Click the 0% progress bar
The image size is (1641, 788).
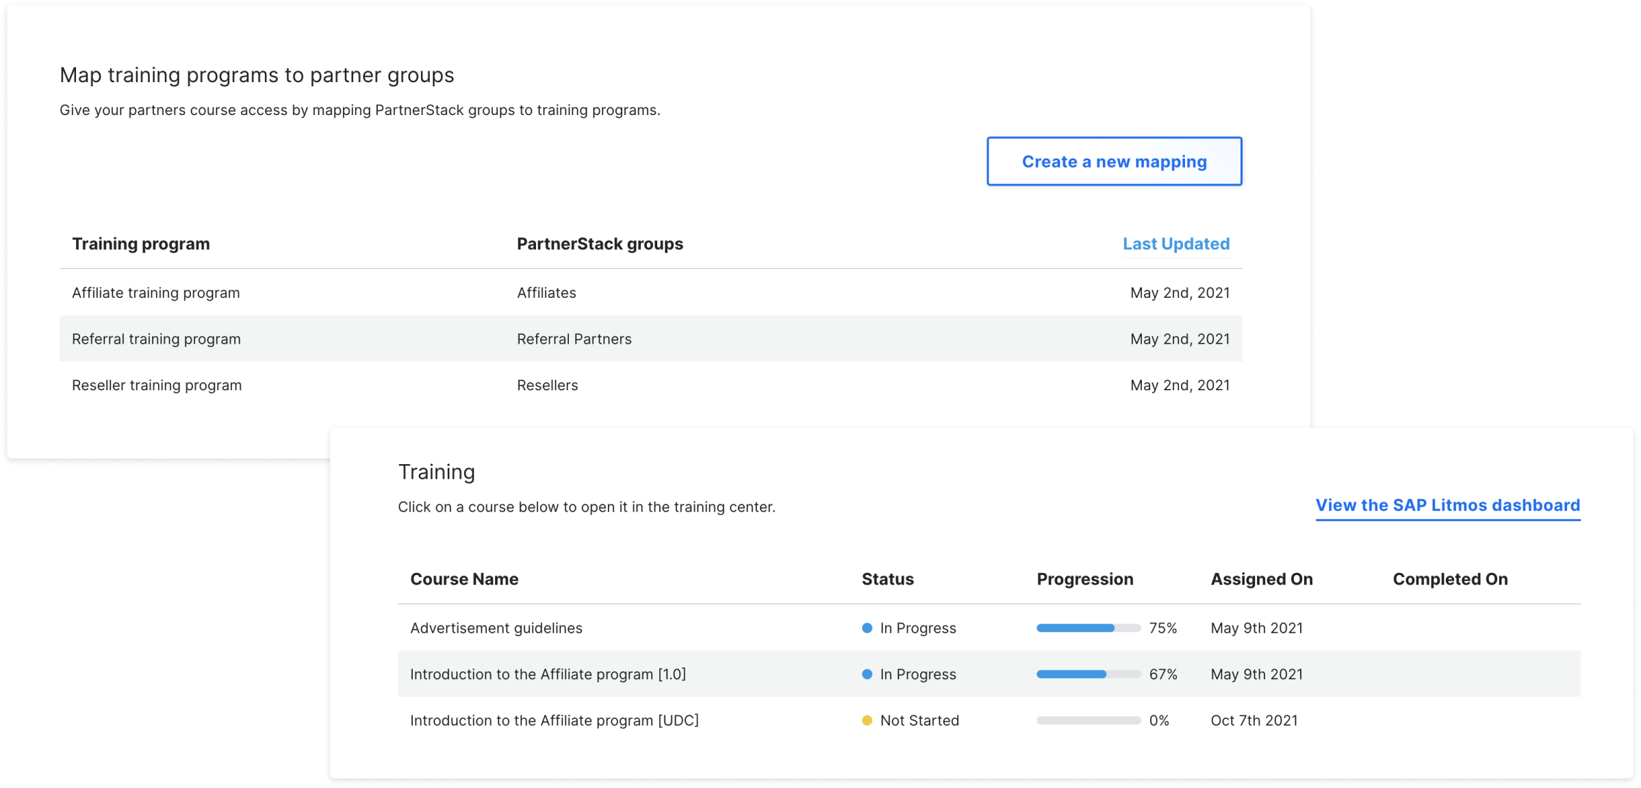click(x=1088, y=720)
